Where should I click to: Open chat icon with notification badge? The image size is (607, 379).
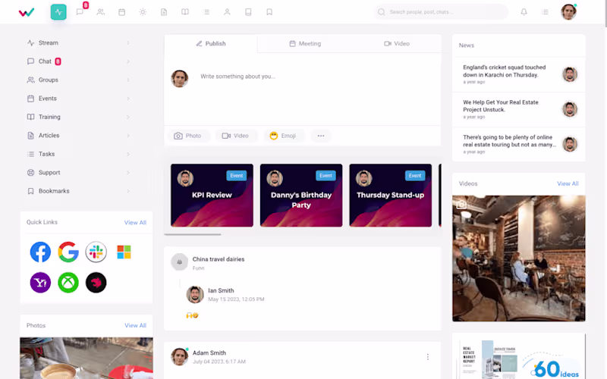(x=80, y=12)
